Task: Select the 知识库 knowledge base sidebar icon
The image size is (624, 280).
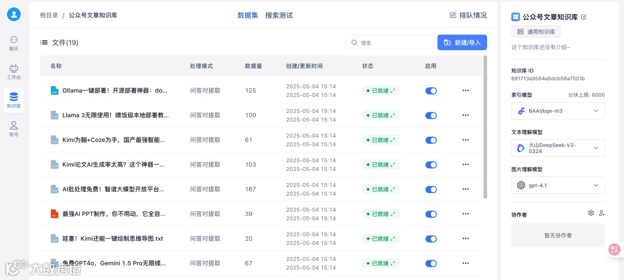Action: point(14,100)
